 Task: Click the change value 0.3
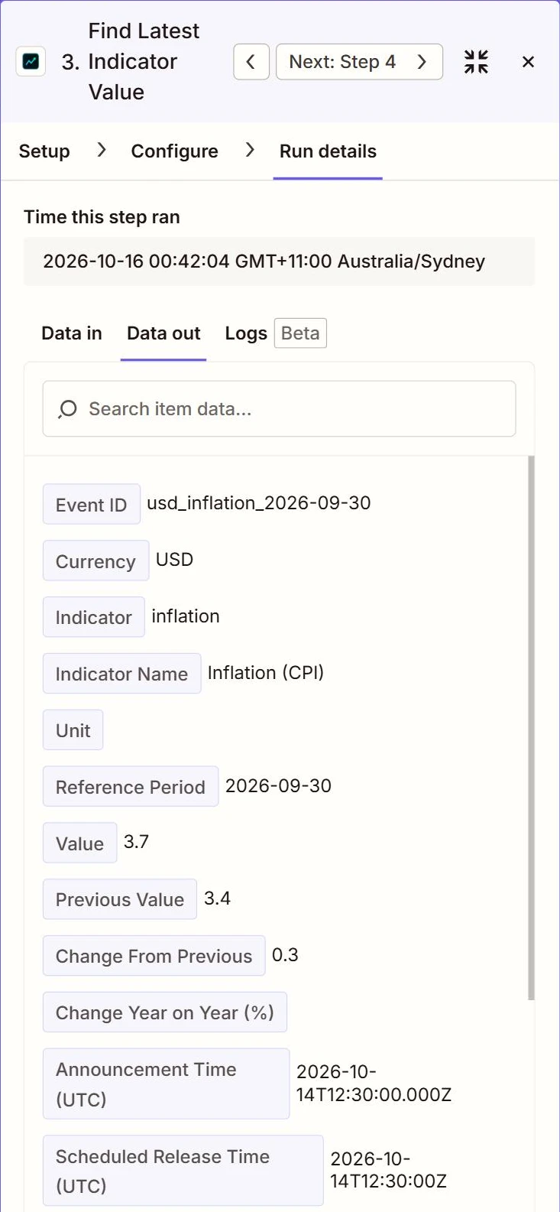tap(286, 955)
